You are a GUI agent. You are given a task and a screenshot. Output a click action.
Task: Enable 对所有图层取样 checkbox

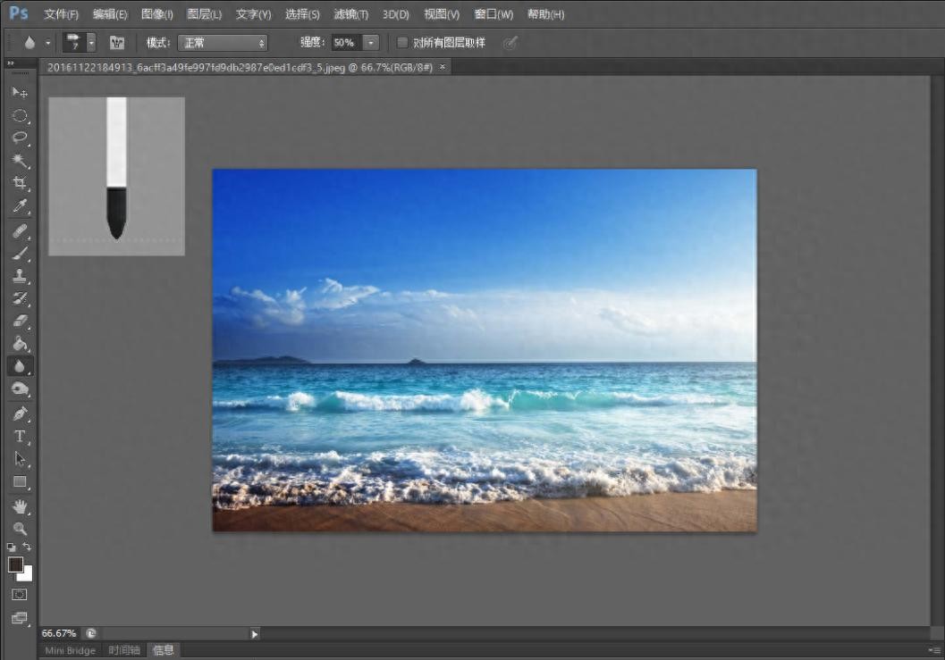(402, 42)
